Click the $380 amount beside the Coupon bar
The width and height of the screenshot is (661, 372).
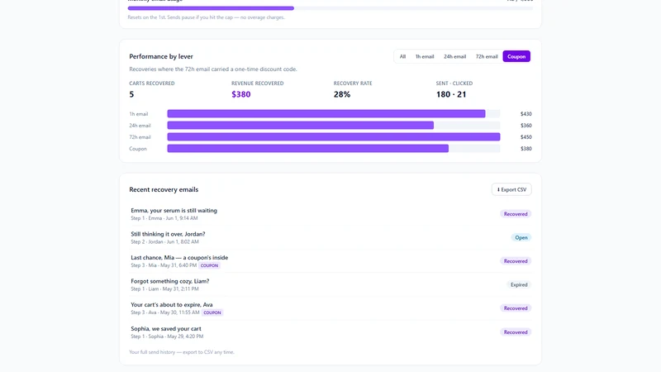(525, 149)
